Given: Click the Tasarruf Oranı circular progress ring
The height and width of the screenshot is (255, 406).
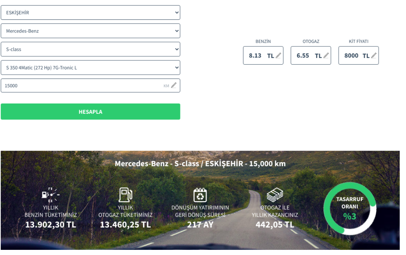Looking at the screenshot, I should tap(350, 208).
